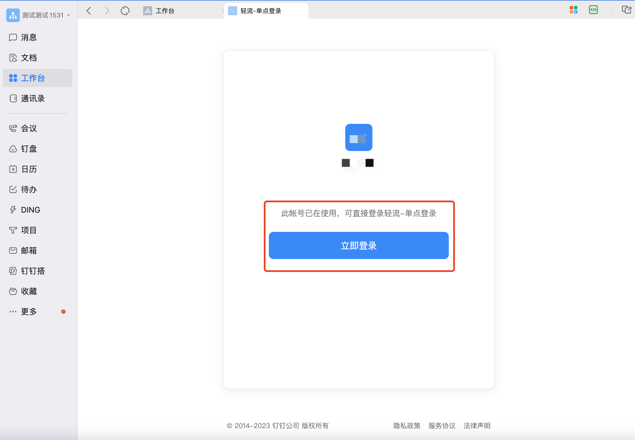
Task: Open the 服务协议 link
Action: [442, 426]
